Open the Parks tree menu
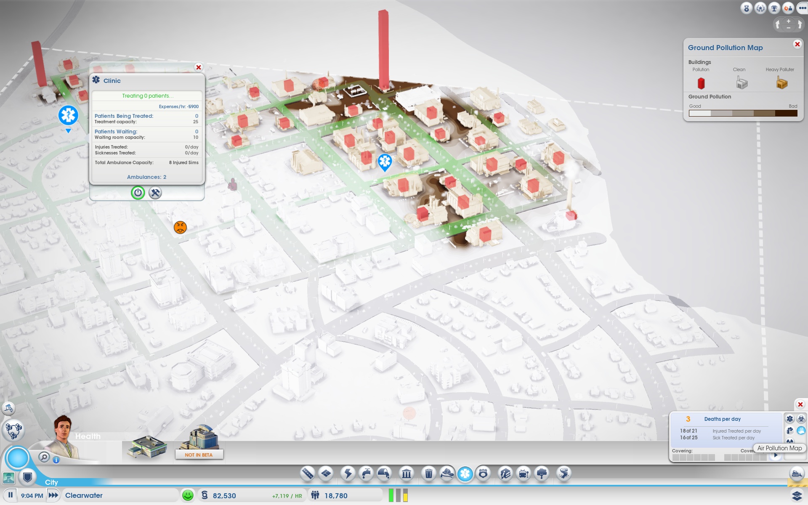The image size is (808, 505). [x=542, y=474]
